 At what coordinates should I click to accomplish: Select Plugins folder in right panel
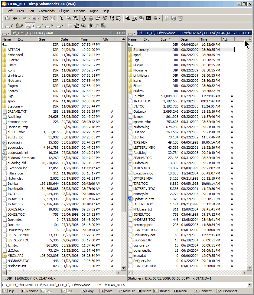click(x=138, y=65)
